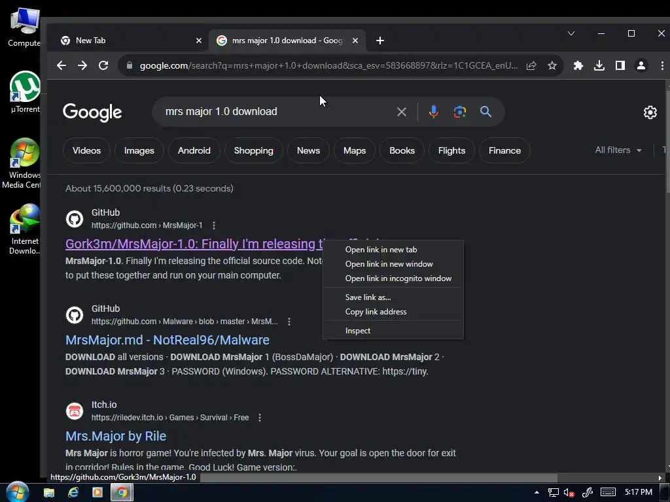
Task: Open the Chrome extensions puzzle icon
Action: [x=578, y=66]
